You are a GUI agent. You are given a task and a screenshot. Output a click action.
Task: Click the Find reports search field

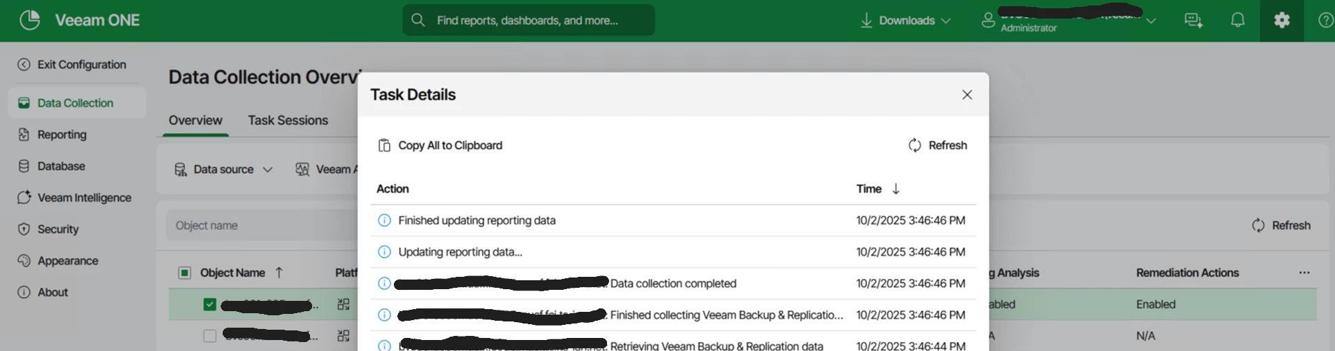point(528,21)
